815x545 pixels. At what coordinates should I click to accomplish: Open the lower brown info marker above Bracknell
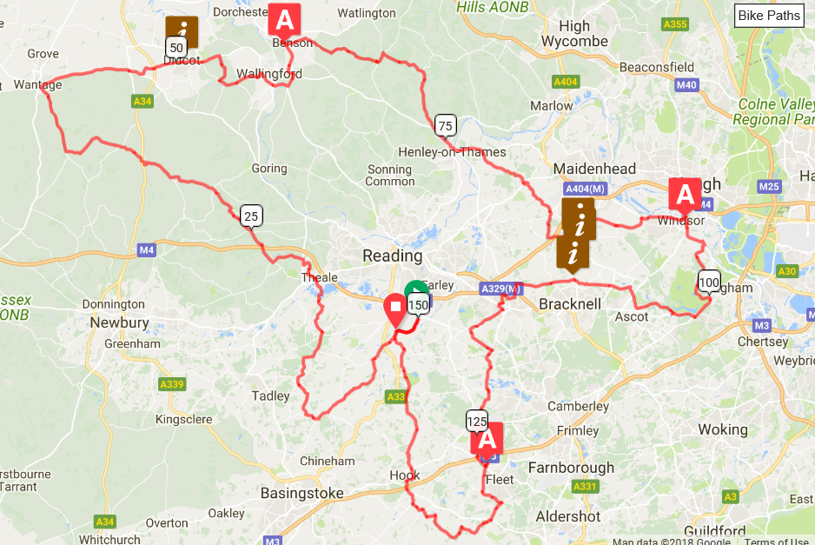[573, 256]
